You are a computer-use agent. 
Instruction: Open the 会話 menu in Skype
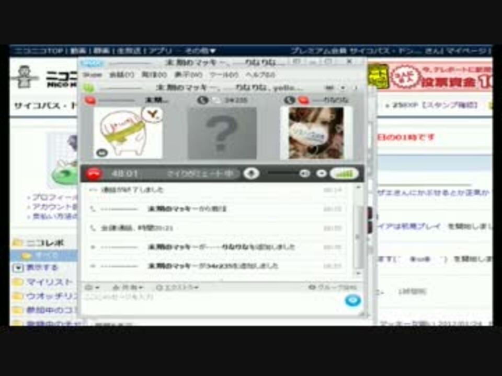(122, 75)
